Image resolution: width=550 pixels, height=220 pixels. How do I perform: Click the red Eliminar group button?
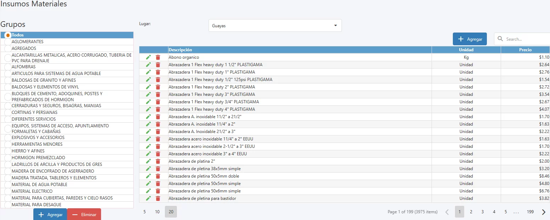[x=84, y=215]
